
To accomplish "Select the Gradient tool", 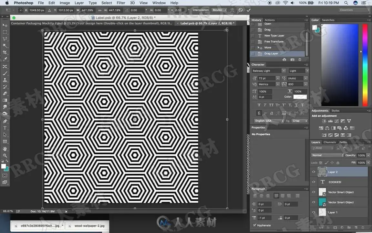I will click(x=5, y=100).
